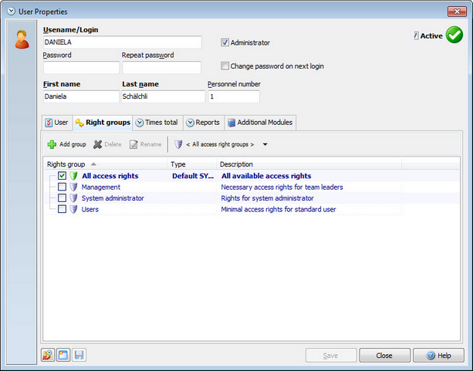
Task: Switch to Additional Modules tab
Action: pos(260,123)
